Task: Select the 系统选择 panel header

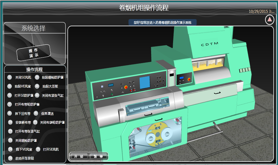Action: pyautogui.click(x=33, y=28)
